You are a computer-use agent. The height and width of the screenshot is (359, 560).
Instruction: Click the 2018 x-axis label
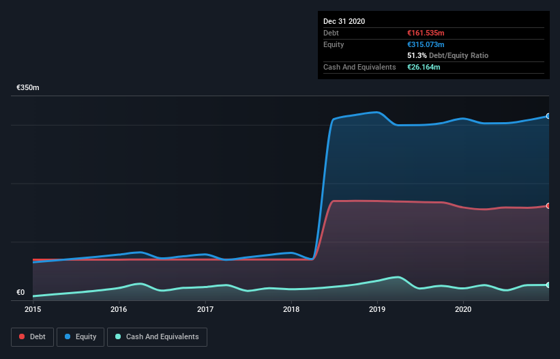point(291,309)
